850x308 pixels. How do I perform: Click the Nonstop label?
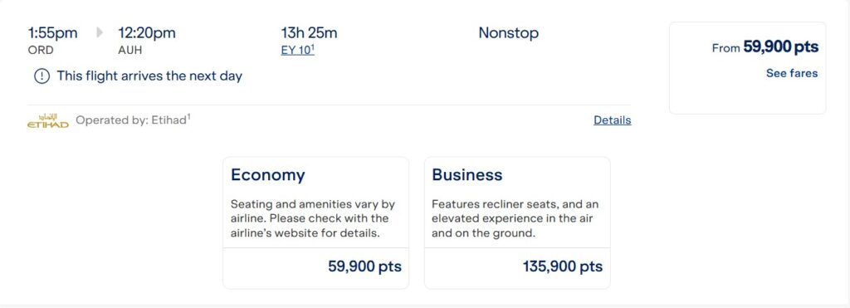[509, 33]
